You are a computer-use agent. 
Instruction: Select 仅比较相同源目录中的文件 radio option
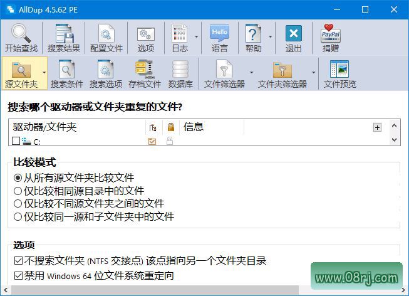[18, 191]
